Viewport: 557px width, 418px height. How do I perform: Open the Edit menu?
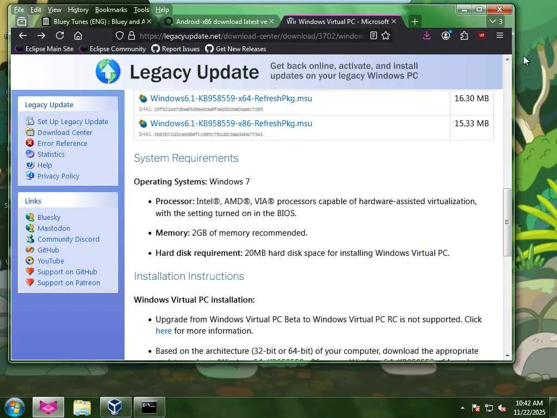point(35,10)
